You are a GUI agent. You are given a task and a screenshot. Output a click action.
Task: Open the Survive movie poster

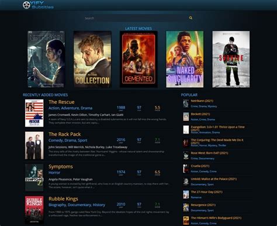[x=231, y=59]
